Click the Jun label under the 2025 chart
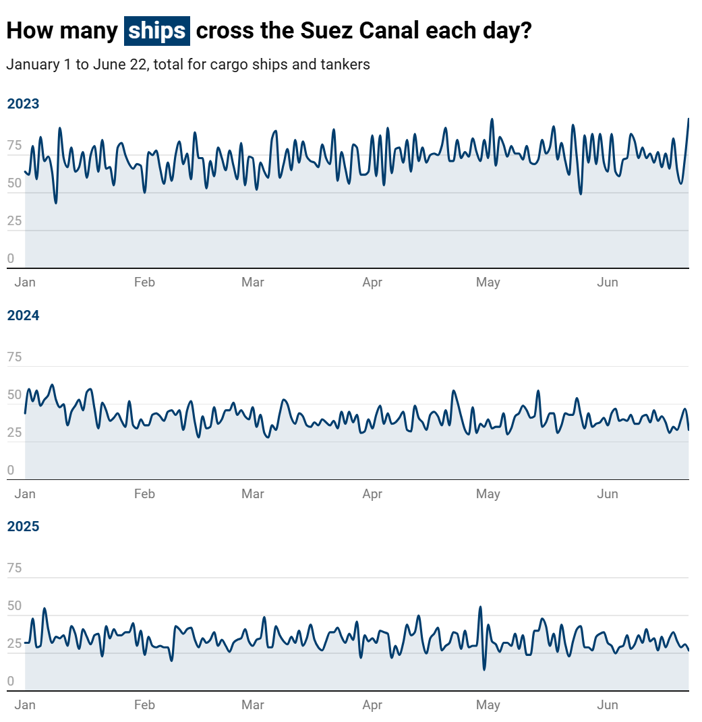Image resolution: width=702 pixels, height=722 pixels. [608, 705]
